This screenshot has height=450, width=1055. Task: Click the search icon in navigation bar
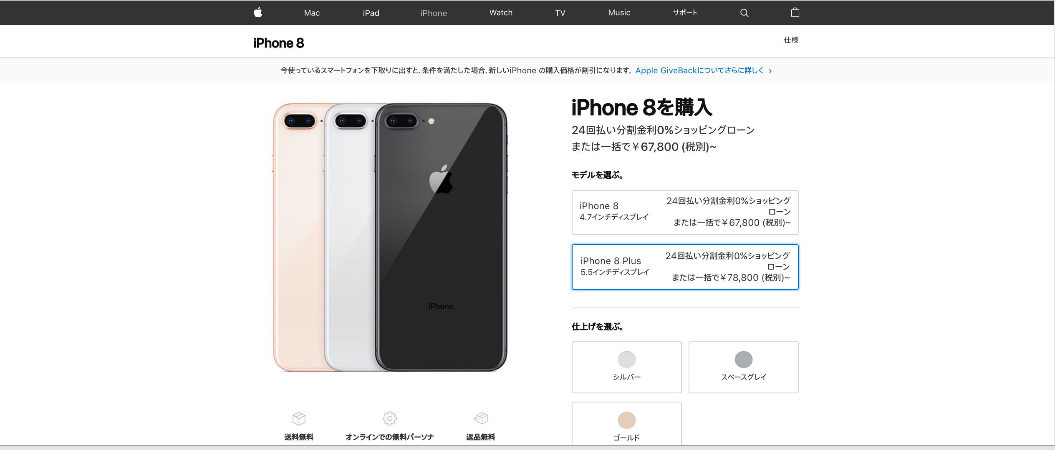pyautogui.click(x=742, y=13)
